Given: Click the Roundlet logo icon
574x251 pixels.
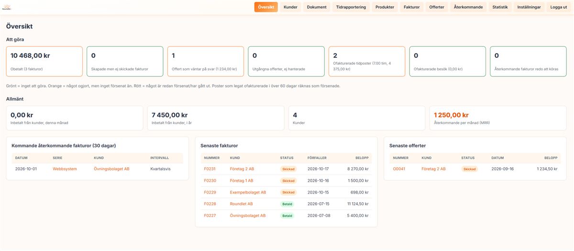Looking at the screenshot, I should click(x=7, y=7).
